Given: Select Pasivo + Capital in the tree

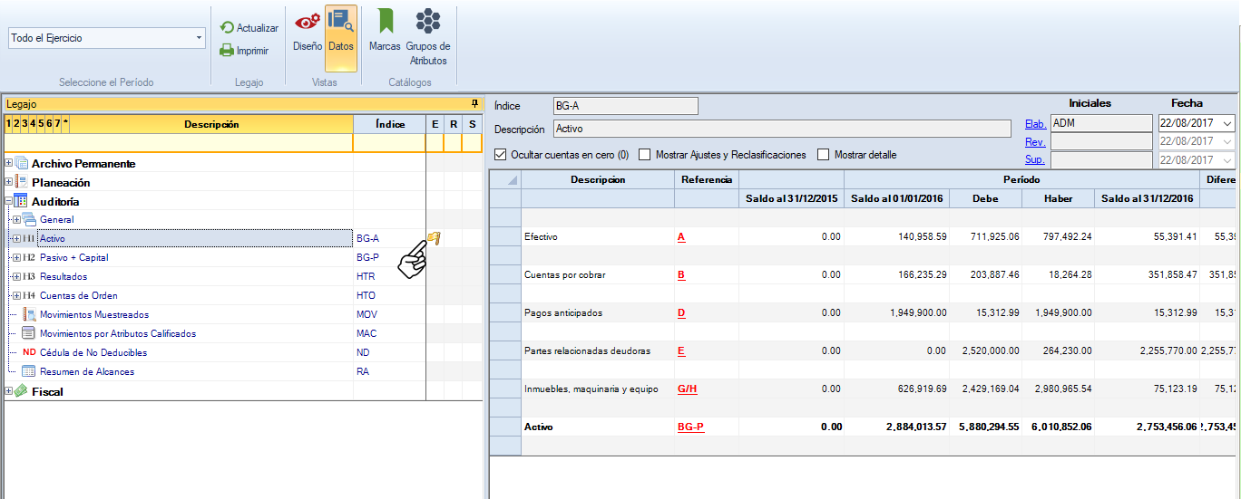Looking at the screenshot, I should [x=73, y=258].
